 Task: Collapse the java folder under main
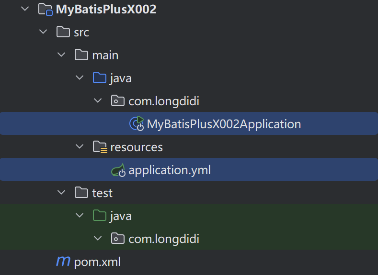(x=80, y=77)
